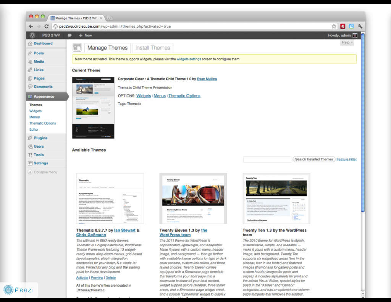Click the Media icon in sidebar
Viewport: 391px width, 302px height.
[x=30, y=61]
